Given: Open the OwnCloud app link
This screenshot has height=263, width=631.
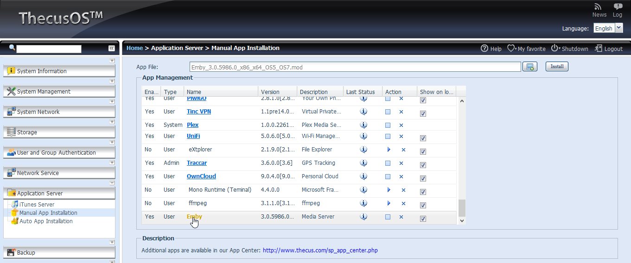Looking at the screenshot, I should [x=201, y=176].
